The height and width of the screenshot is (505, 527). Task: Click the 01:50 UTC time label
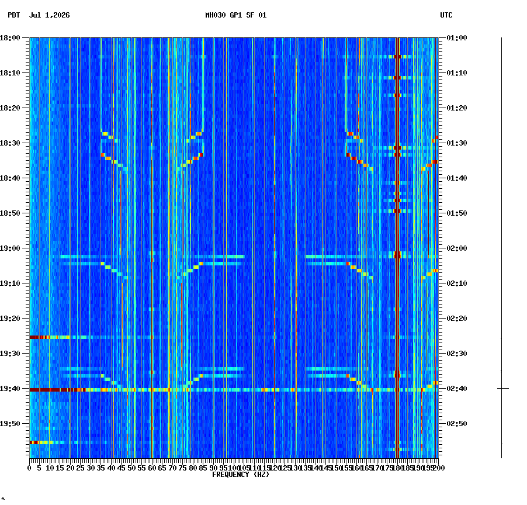click(457, 213)
